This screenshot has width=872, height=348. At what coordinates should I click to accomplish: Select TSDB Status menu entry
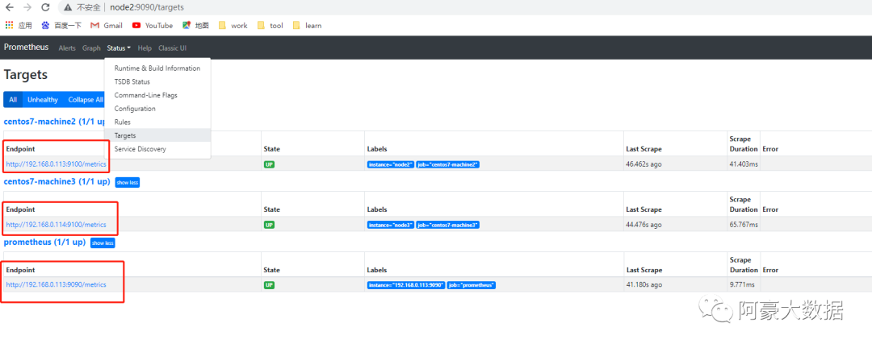click(x=157, y=81)
